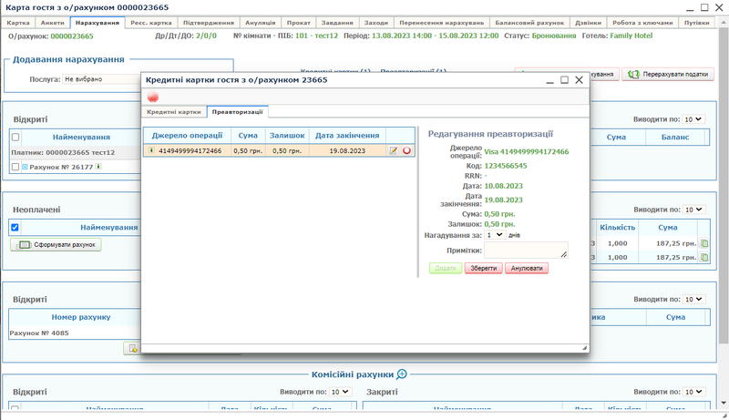The image size is (729, 420).
Task: Click red cancel icon in preauthorization row
Action: pos(406,150)
